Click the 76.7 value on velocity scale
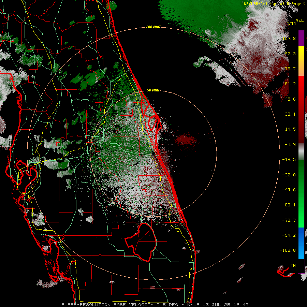Screen dimensions: 307x307 tap(290, 69)
